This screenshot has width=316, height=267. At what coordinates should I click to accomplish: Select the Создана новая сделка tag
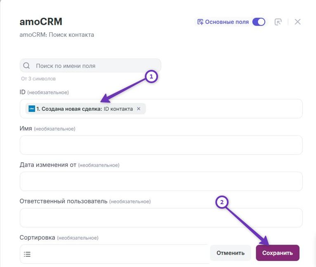pyautogui.click(x=85, y=109)
